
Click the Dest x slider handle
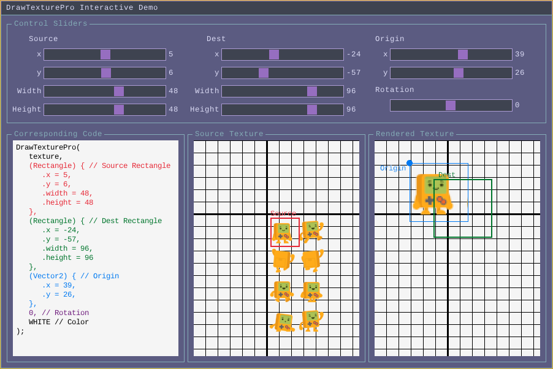[274, 55]
